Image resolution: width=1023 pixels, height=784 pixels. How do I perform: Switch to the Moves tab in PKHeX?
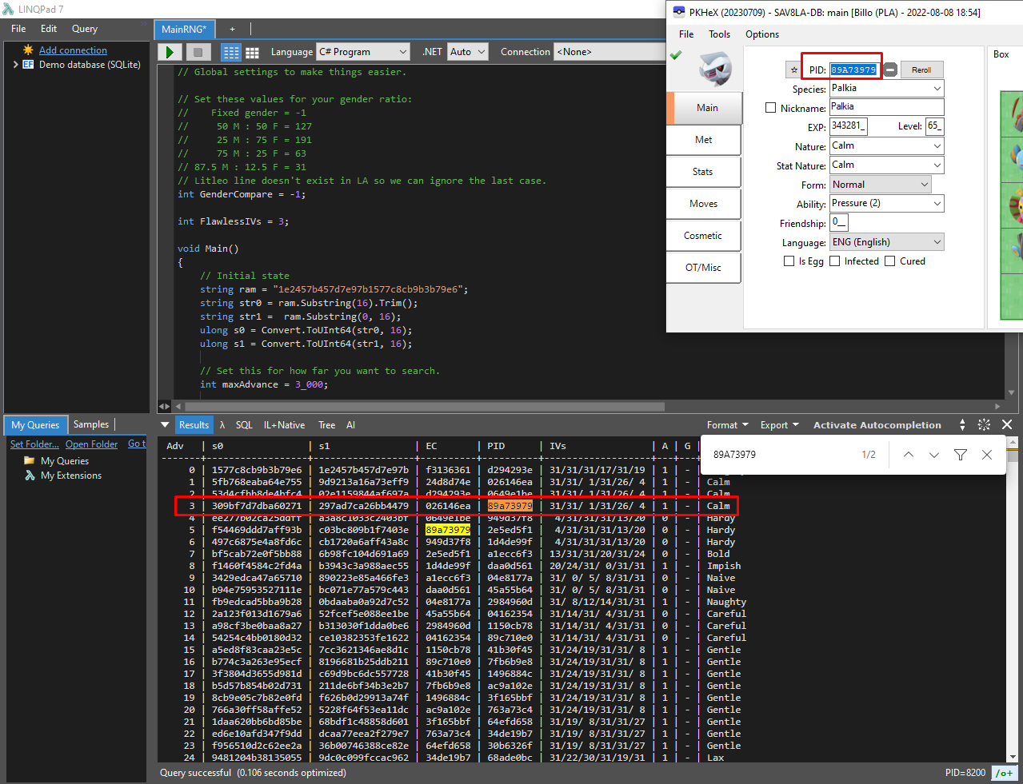703,204
